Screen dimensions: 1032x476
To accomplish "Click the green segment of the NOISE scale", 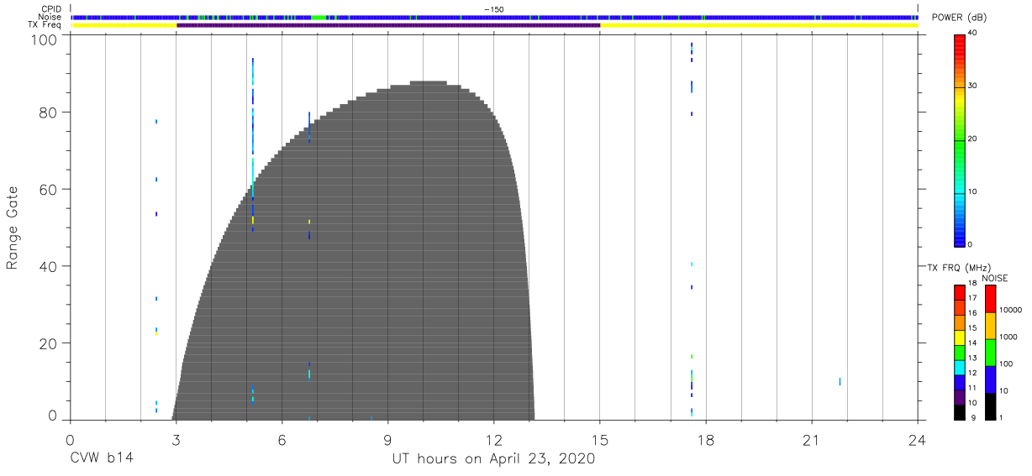I will coord(990,353).
